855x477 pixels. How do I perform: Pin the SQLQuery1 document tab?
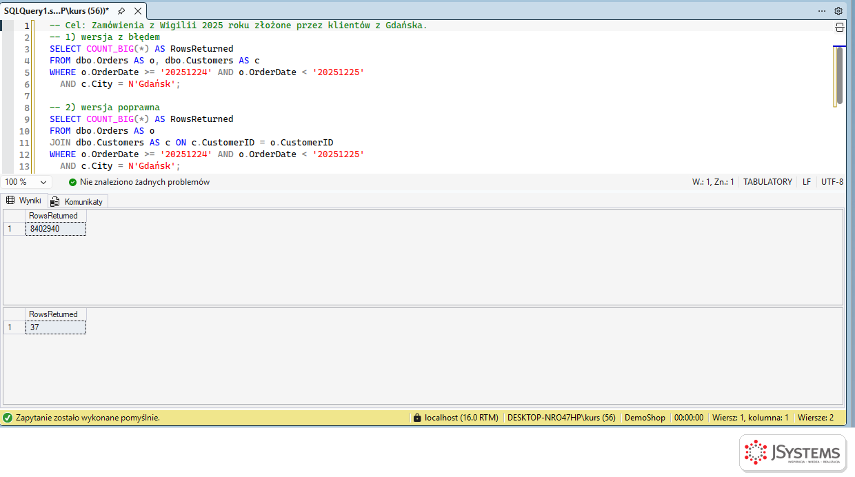tap(121, 11)
